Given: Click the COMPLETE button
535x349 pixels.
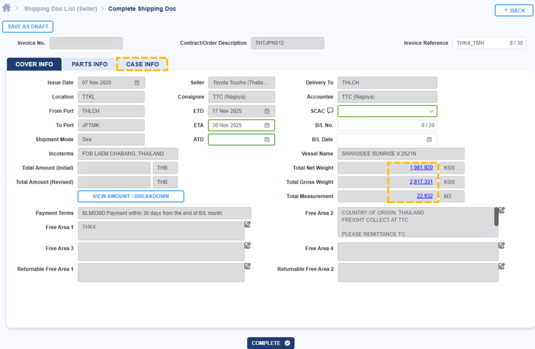Looking at the screenshot, I should (x=270, y=343).
